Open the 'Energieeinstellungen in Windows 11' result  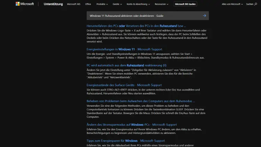tap(124, 49)
